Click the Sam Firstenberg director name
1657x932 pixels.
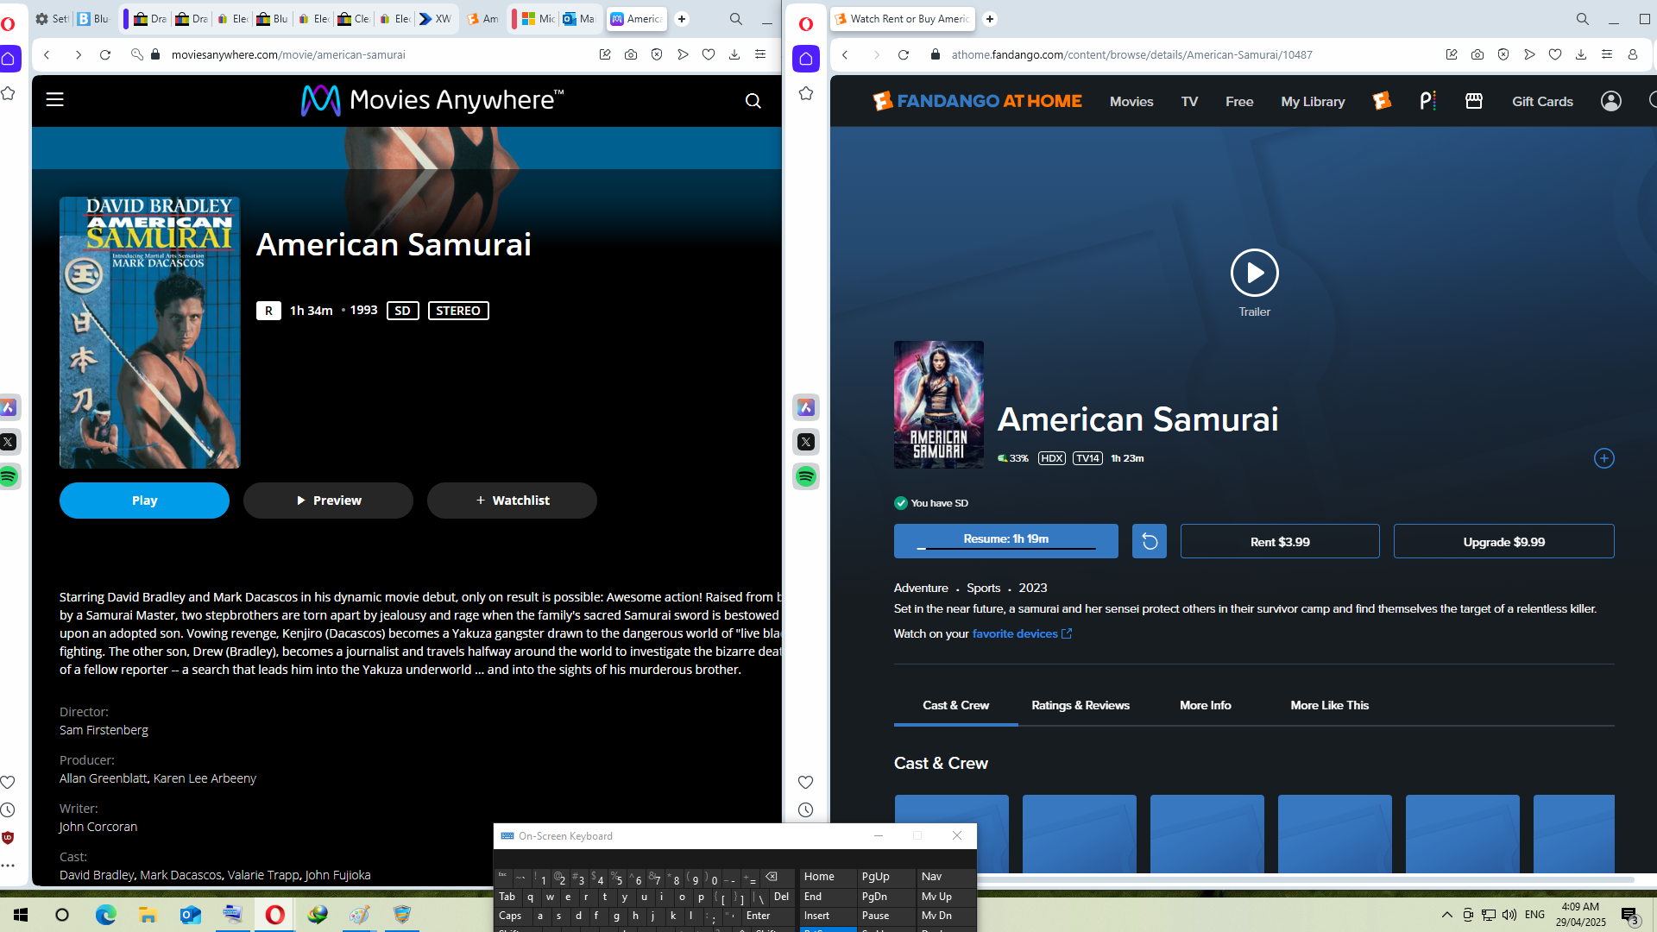104,730
